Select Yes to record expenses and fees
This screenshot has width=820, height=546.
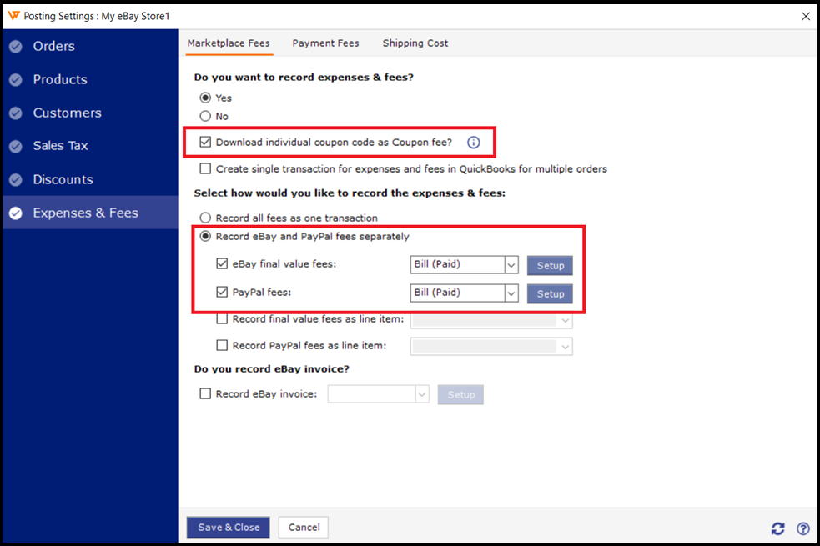point(205,98)
